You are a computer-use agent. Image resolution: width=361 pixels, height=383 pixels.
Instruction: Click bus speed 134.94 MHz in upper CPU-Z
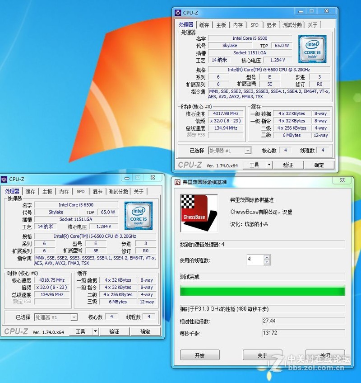[x=226, y=128]
